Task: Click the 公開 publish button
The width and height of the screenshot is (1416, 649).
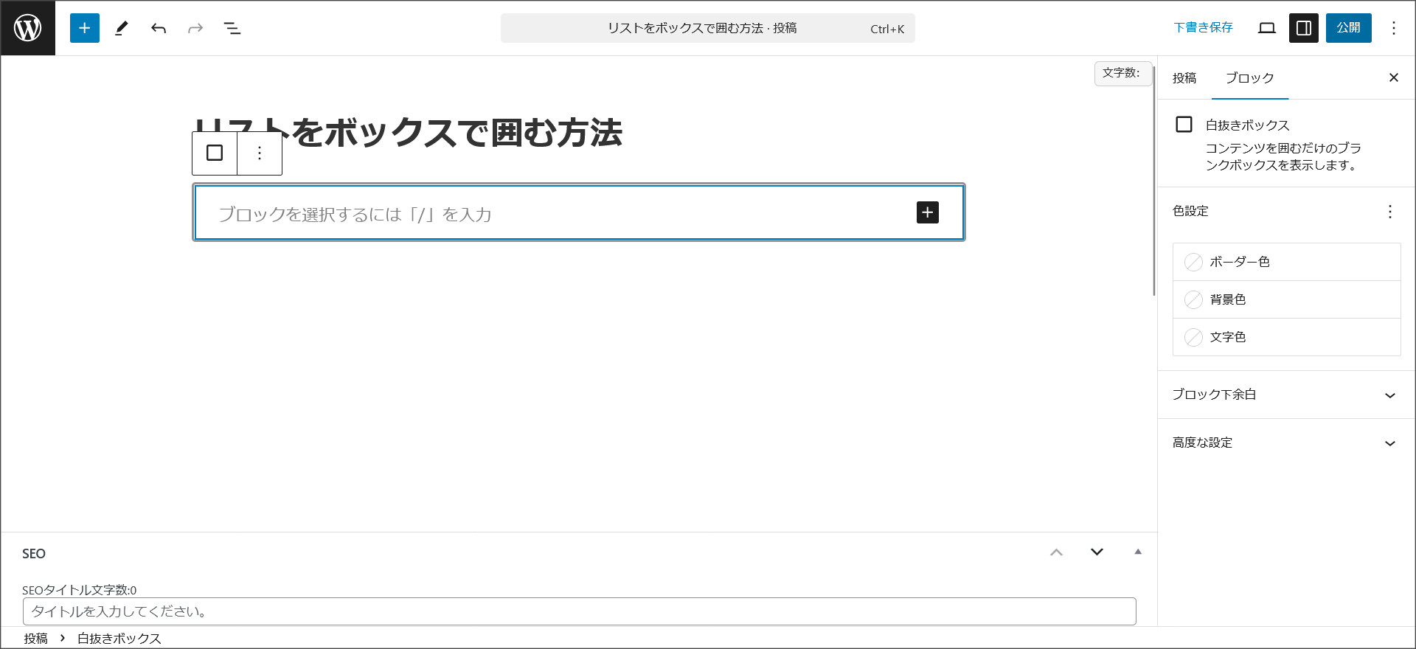Action: [1349, 28]
